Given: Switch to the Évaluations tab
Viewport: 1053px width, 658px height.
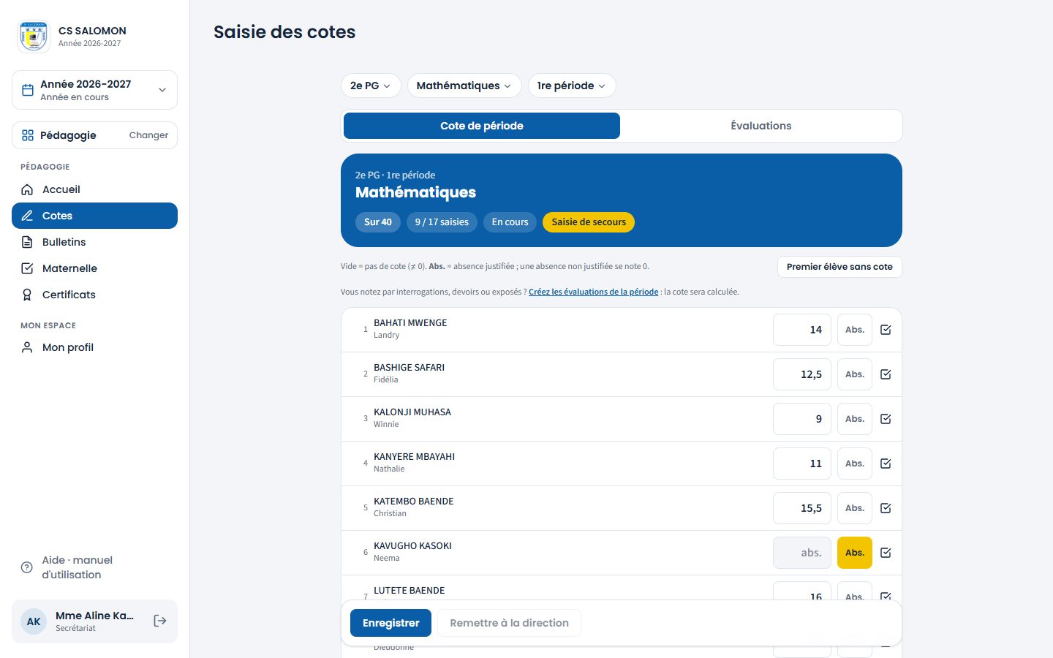Looking at the screenshot, I should pos(761,126).
